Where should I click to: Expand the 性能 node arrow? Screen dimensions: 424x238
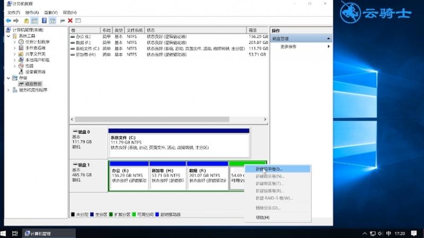click(15, 66)
